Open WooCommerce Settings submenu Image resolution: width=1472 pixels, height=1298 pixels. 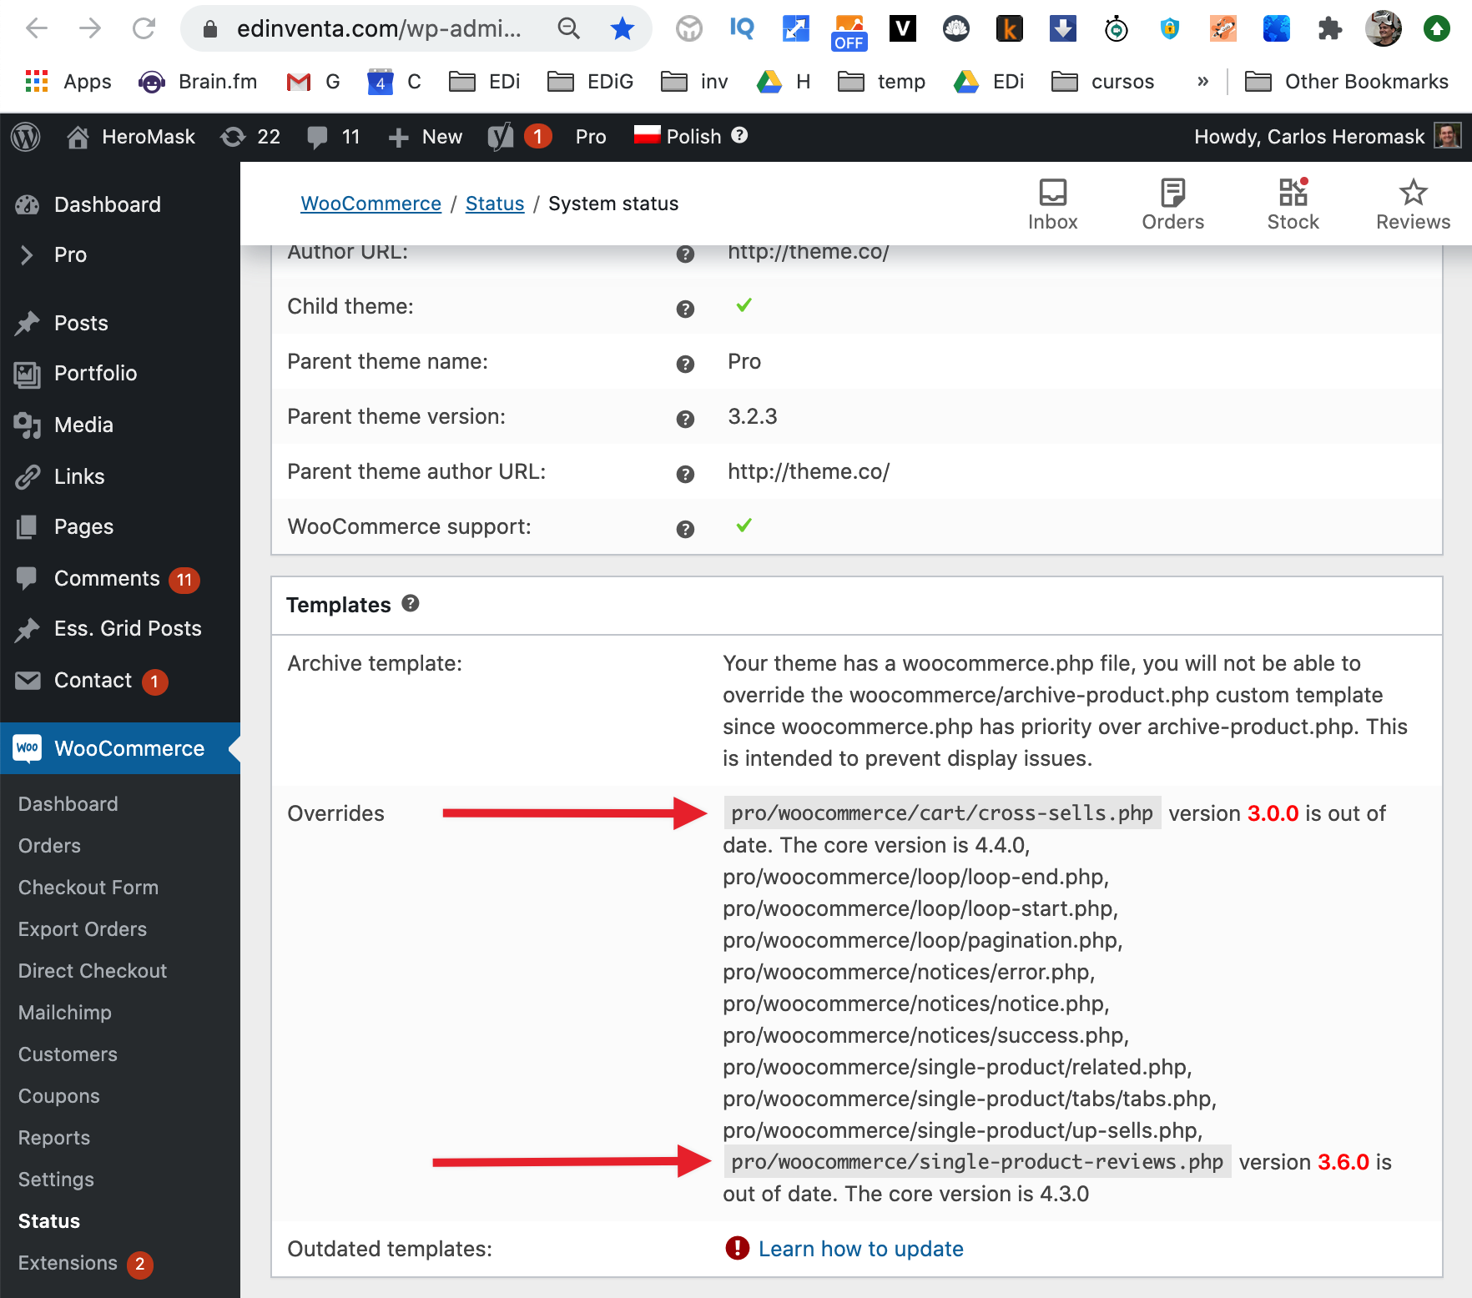[56, 1179]
